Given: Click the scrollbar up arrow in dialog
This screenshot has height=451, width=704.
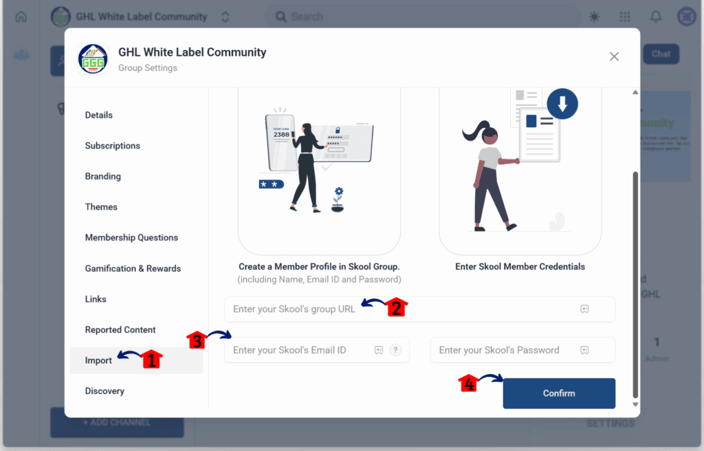Looking at the screenshot, I should [635, 93].
